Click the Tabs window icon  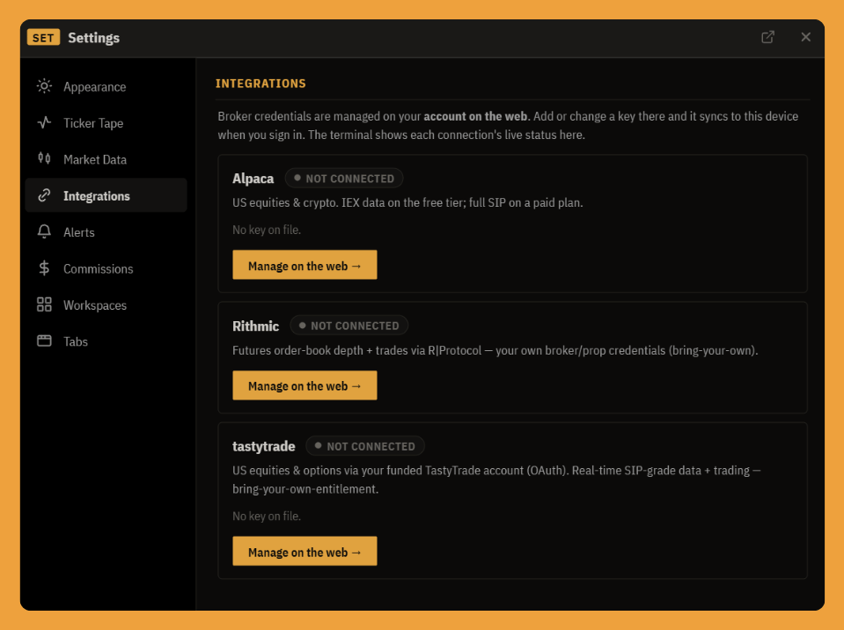[x=44, y=341]
